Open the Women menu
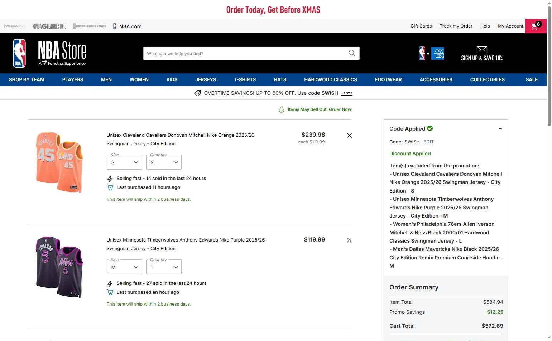Viewport: 552px width, 341px height. pyautogui.click(x=139, y=79)
